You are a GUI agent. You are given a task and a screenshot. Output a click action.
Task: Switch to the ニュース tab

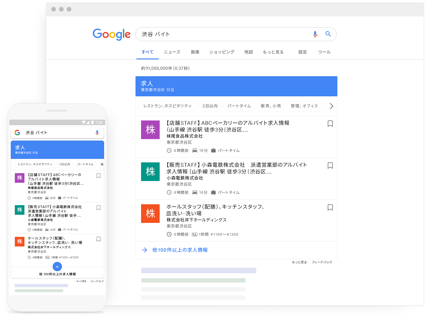(x=172, y=52)
